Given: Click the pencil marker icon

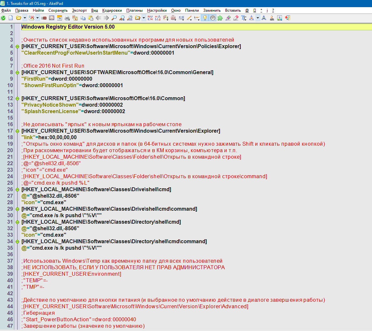Looking at the screenshot, I should click(x=189, y=18).
